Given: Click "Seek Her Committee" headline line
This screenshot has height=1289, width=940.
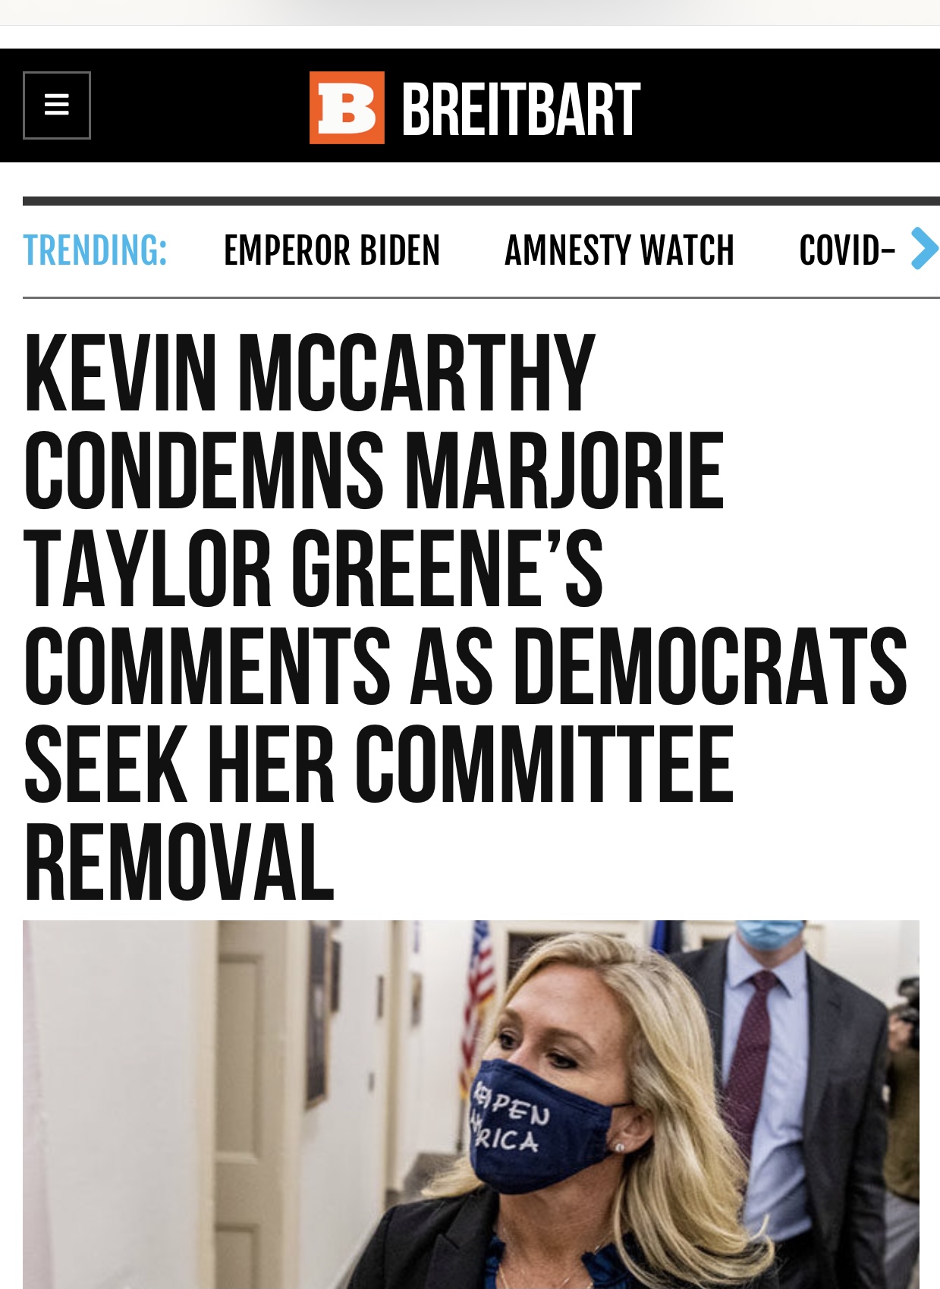Looking at the screenshot, I should [x=379, y=764].
